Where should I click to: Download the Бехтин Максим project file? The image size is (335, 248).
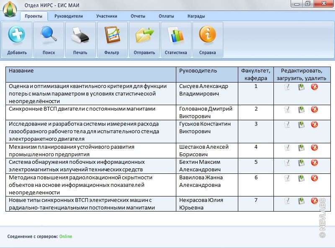301,163
